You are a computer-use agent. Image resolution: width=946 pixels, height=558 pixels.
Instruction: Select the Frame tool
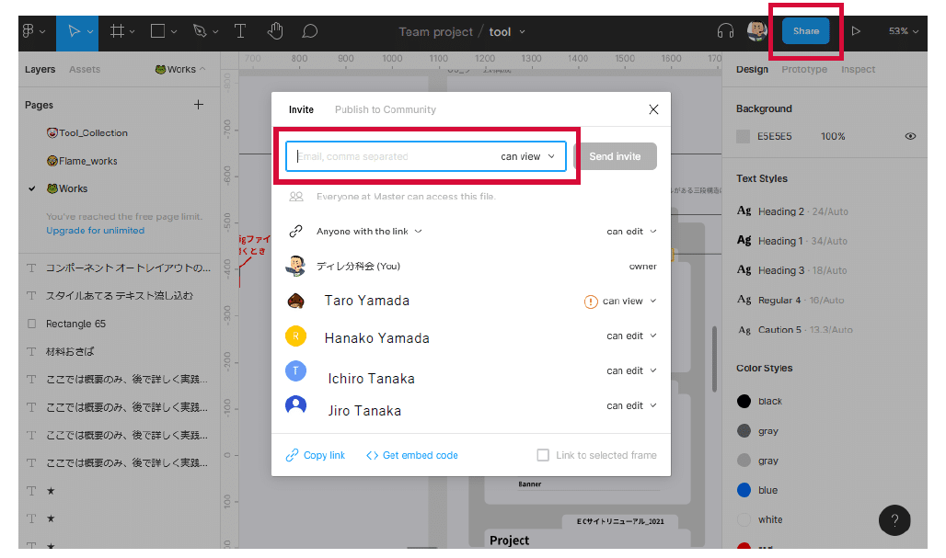point(117,31)
